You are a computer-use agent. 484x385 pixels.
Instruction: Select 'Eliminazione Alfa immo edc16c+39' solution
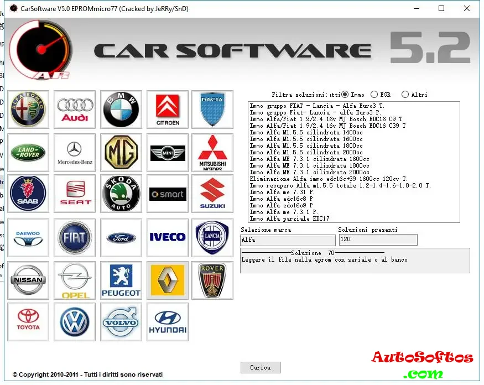tap(329, 179)
